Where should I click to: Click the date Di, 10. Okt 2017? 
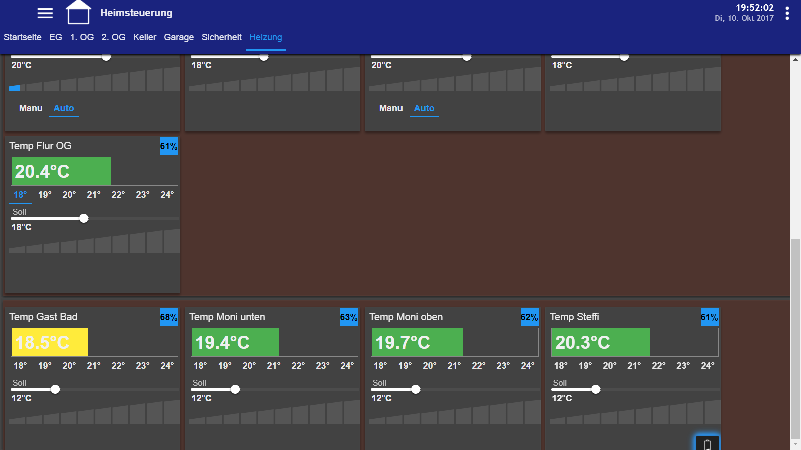pos(744,18)
